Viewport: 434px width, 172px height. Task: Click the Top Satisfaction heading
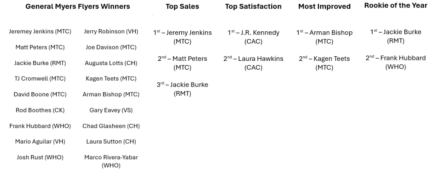click(253, 6)
